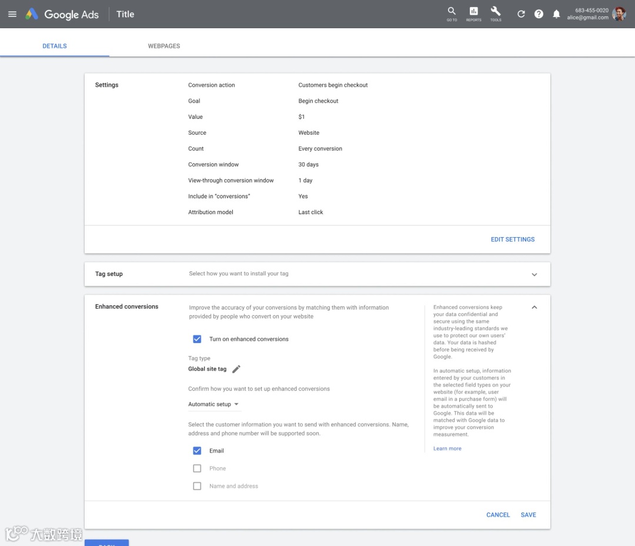Open the notifications bell

coord(556,14)
